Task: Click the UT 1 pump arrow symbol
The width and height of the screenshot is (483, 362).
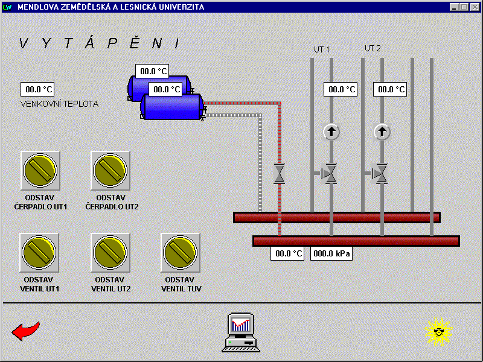Action: coord(331,132)
